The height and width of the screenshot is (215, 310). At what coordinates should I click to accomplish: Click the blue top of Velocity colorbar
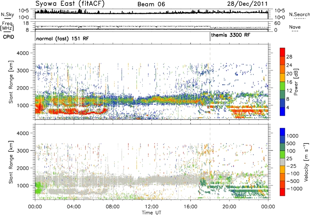coord(282,132)
